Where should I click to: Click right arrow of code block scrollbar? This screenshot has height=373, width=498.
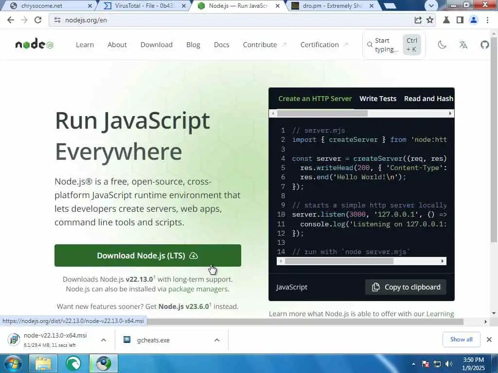443,261
